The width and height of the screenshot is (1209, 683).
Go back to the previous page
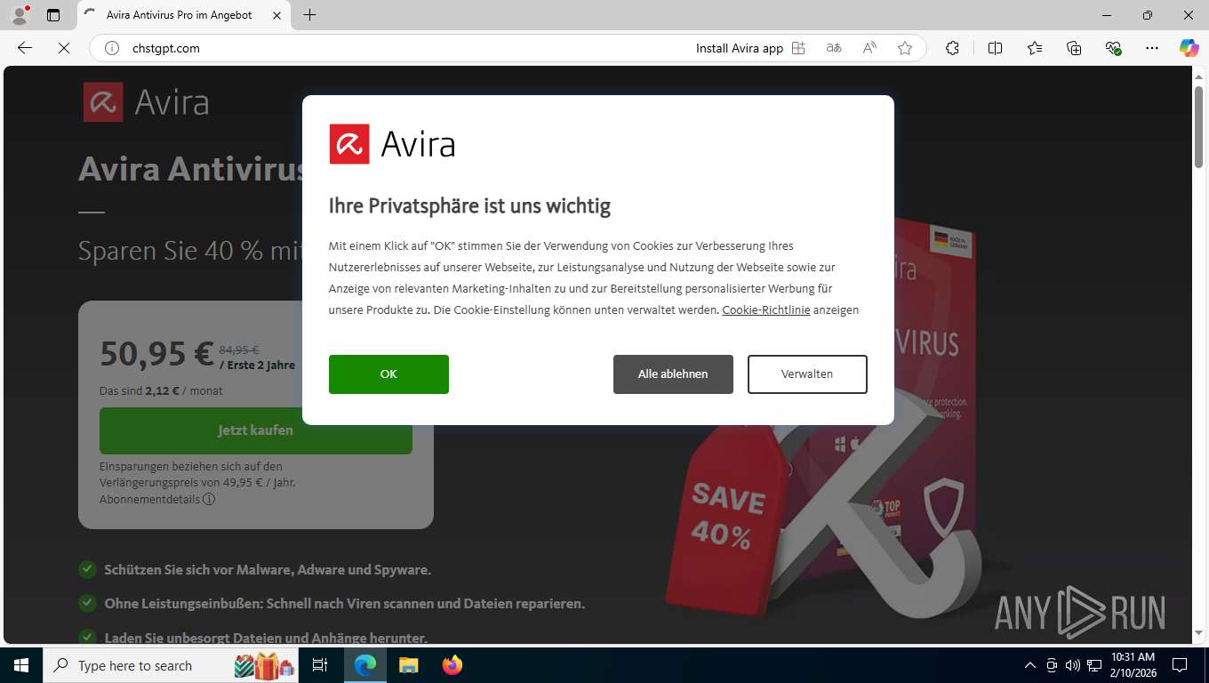point(25,48)
